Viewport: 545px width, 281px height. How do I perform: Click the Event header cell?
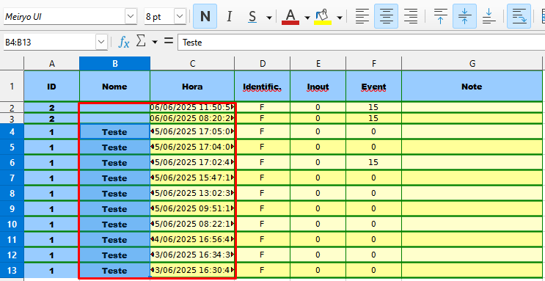[x=373, y=87]
